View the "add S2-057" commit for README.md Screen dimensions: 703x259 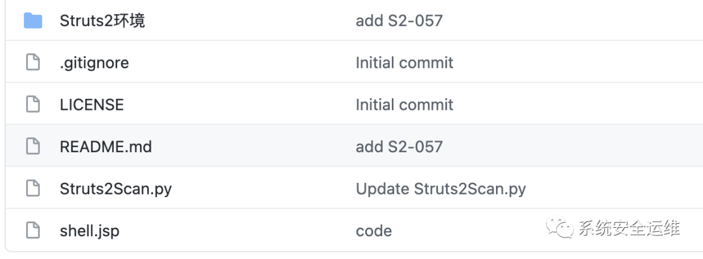pos(399,146)
